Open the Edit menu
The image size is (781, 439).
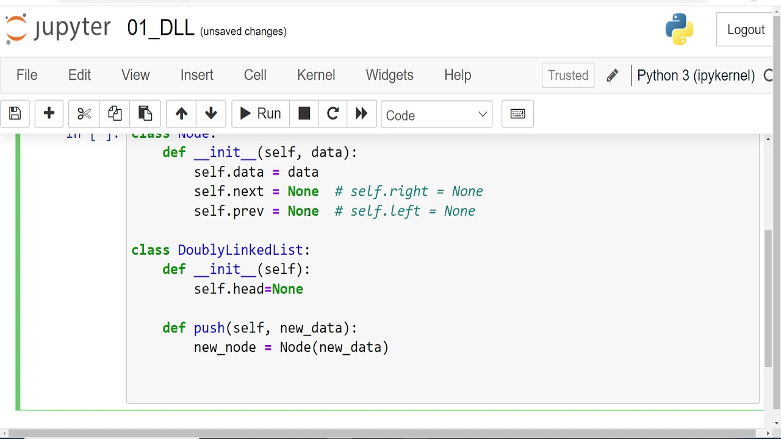79,75
